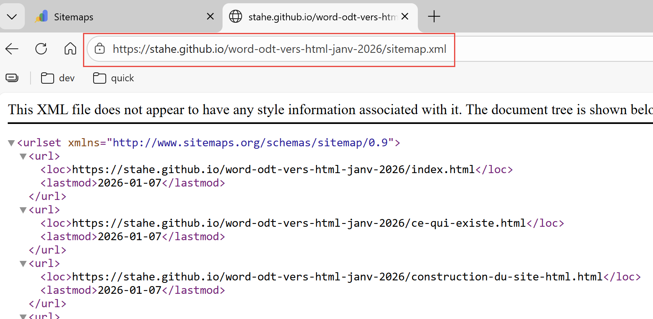Collapse the url node containing construction-du-site-html.html
This screenshot has height=319, width=653.
coord(23,264)
